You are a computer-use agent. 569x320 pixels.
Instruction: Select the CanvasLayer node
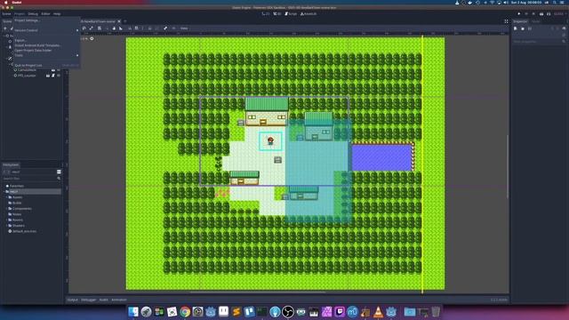pos(27,69)
